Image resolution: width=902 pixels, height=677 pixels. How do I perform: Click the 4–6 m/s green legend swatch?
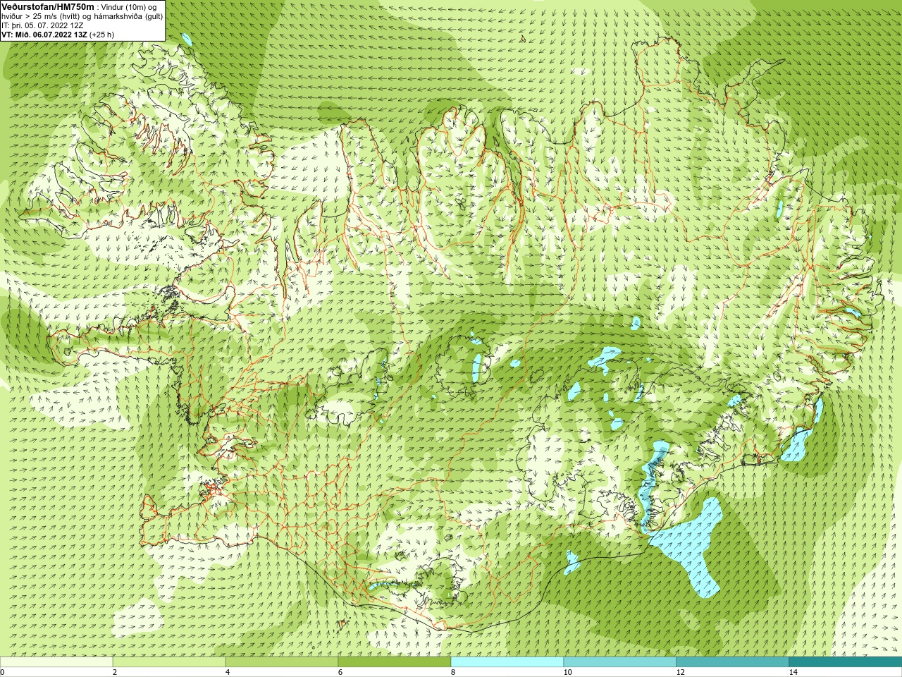(x=282, y=662)
